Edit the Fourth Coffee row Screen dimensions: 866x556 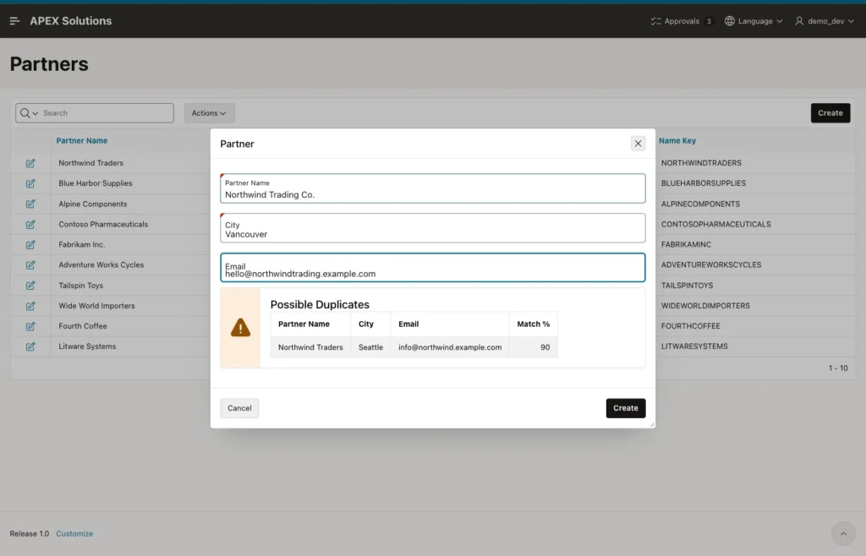pyautogui.click(x=30, y=326)
